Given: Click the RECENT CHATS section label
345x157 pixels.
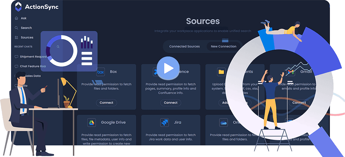Looking at the screenshot, I should point(23,47).
